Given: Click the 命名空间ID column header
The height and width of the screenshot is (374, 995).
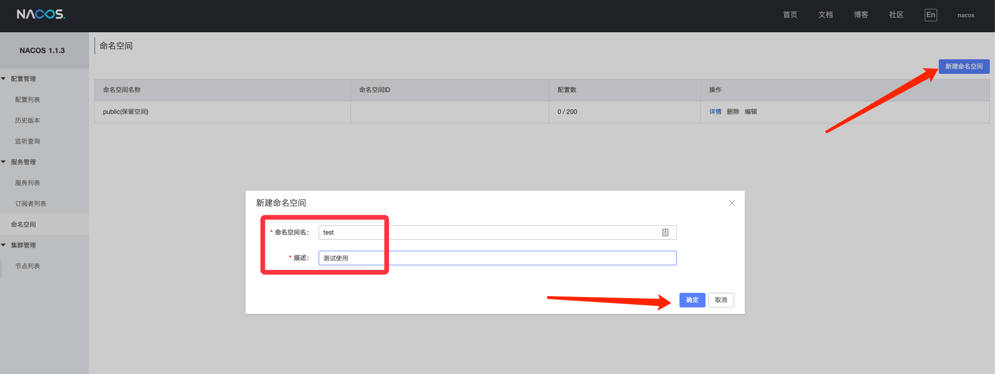Looking at the screenshot, I should pos(450,90).
